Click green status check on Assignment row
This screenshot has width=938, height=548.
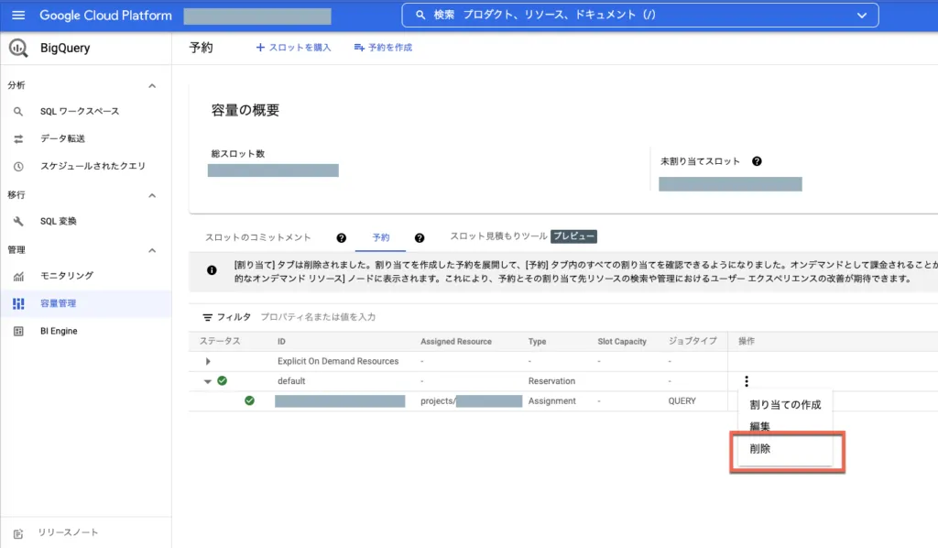tap(249, 400)
